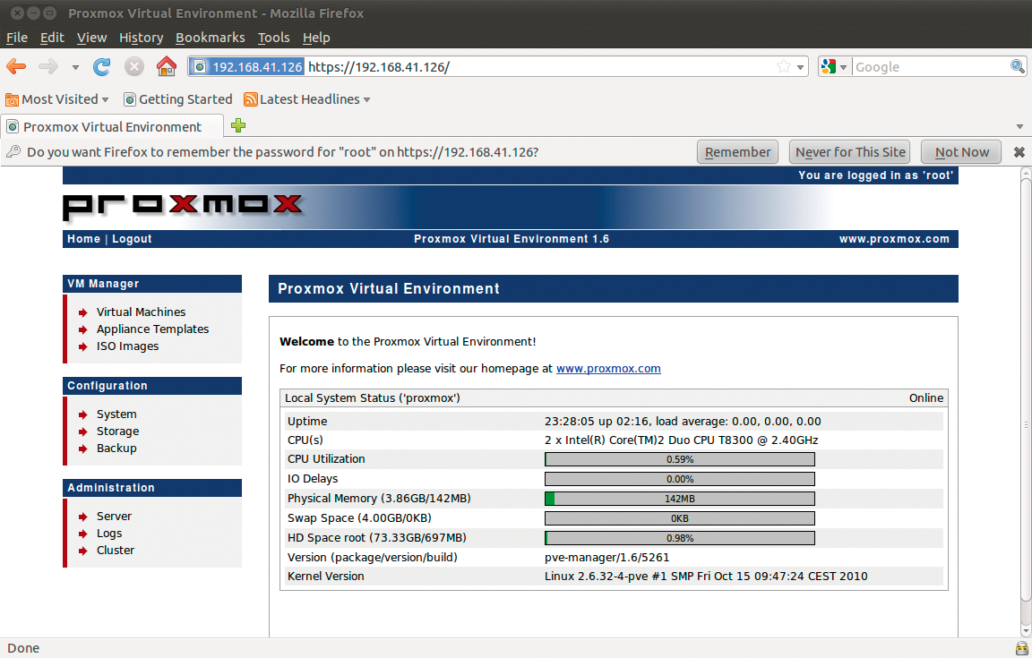Reload the page
Image resolution: width=1032 pixels, height=658 pixels.
coord(102,66)
